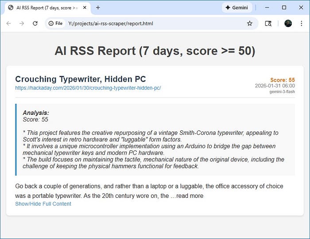
Task: Bookmark this page with the star icon
Action: point(249,24)
